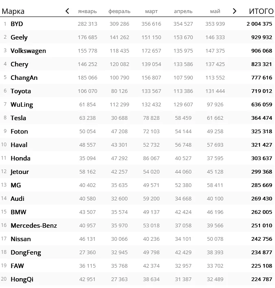
Task: Select the Volkswagen brand name
Action: click(28, 51)
